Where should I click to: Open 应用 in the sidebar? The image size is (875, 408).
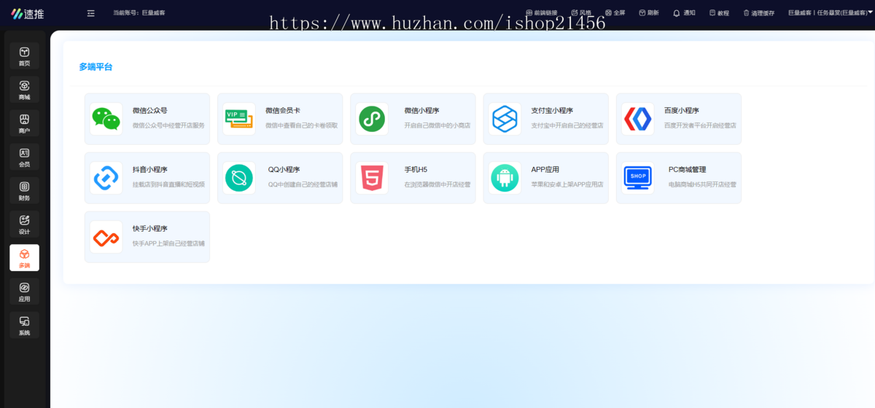point(24,291)
